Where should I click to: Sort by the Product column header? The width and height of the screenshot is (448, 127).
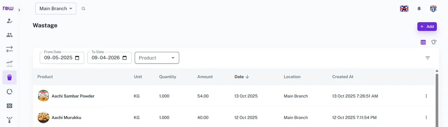[x=45, y=77]
